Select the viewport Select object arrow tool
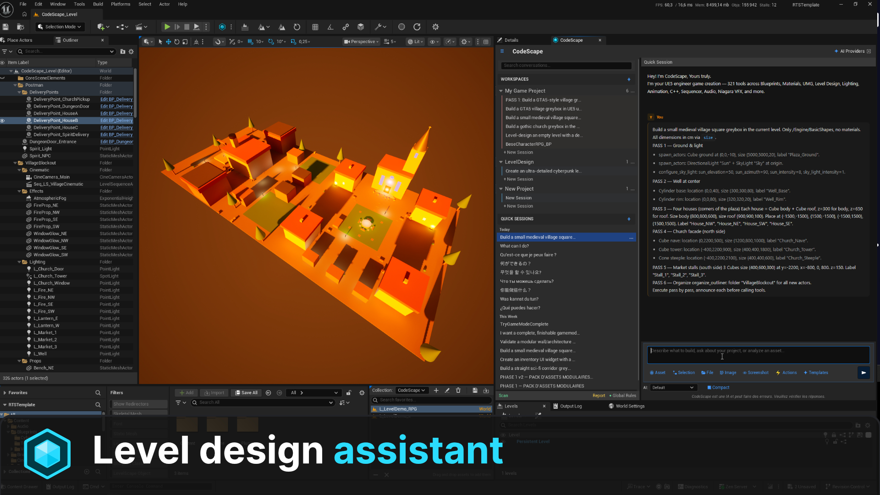880x495 pixels. tap(160, 42)
